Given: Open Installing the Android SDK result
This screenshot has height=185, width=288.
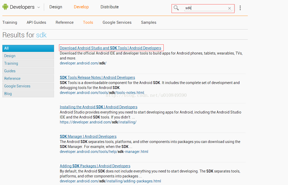Looking at the screenshot, I should (x=98, y=107).
